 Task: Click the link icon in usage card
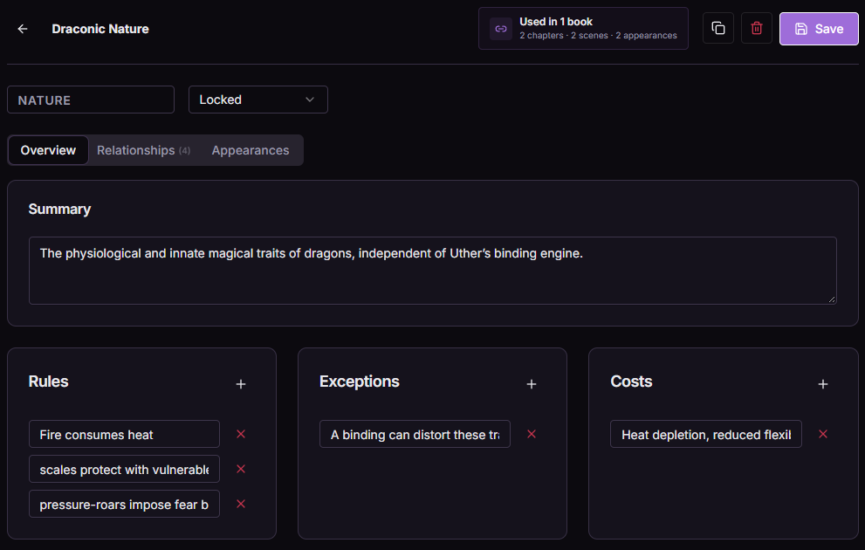pos(501,29)
